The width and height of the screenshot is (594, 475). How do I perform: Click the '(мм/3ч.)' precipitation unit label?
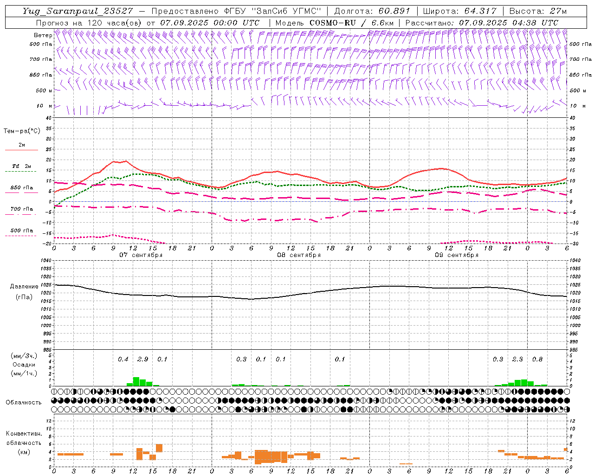click(24, 356)
